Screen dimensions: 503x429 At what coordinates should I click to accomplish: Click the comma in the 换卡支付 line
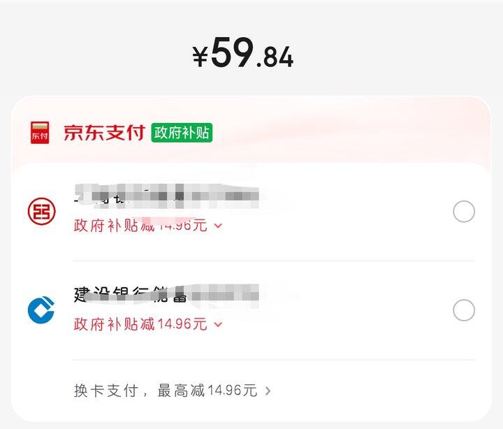145,393
